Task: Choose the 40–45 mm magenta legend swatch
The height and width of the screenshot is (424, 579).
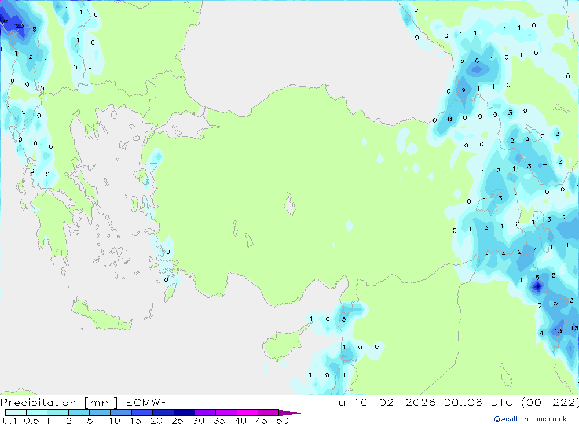Action: point(247,412)
